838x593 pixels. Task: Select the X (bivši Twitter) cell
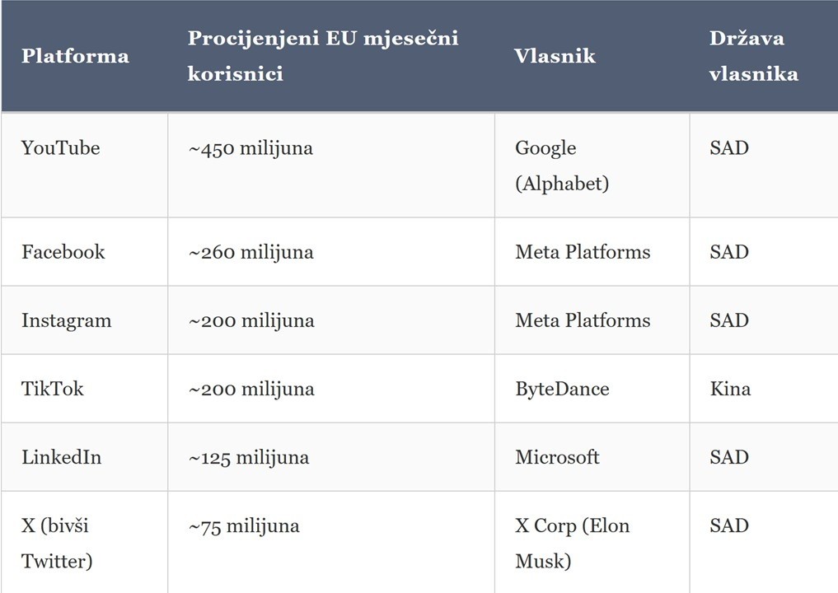point(58,543)
